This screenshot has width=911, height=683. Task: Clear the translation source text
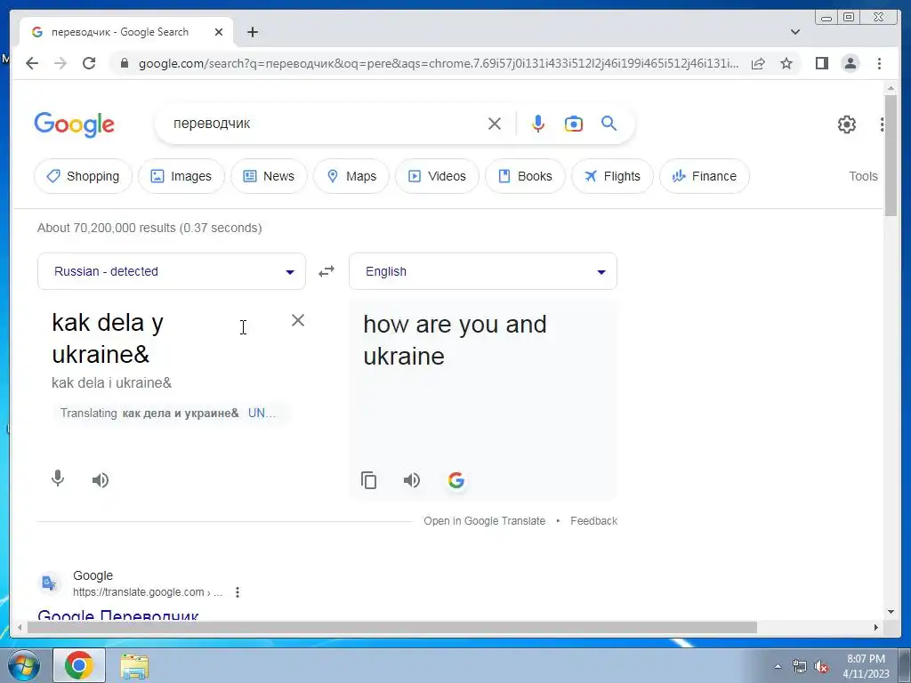click(297, 320)
